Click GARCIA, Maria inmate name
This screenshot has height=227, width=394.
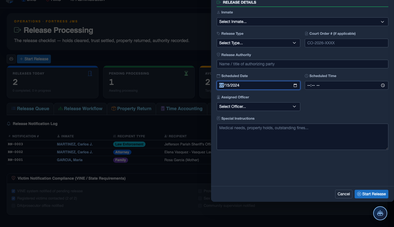[x=70, y=160]
